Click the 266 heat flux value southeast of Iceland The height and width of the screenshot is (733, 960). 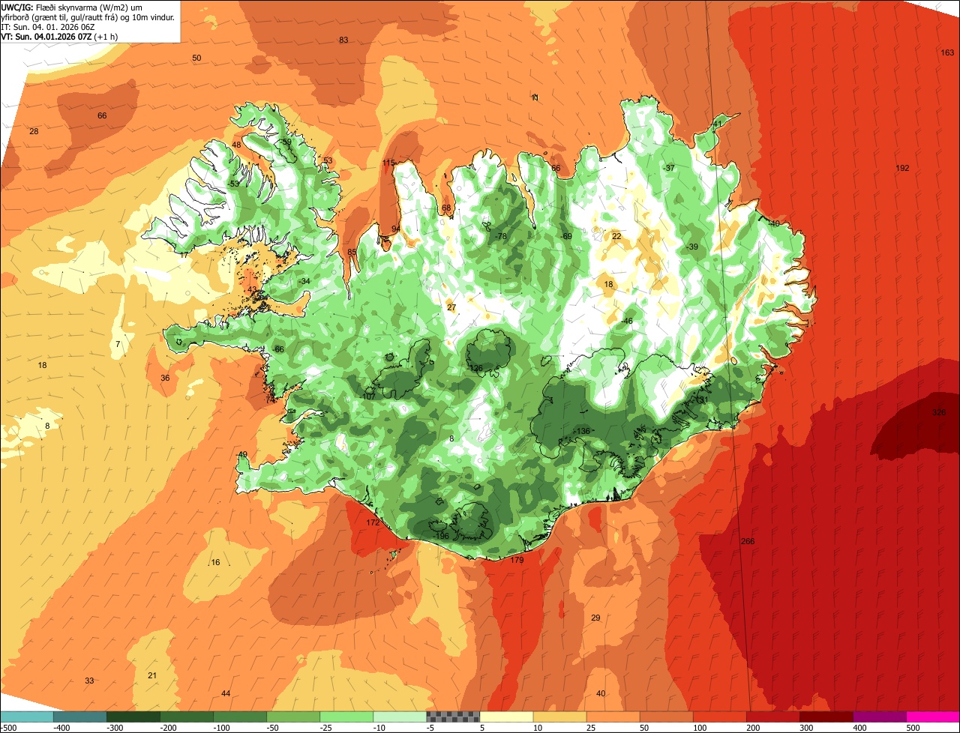[x=747, y=541]
